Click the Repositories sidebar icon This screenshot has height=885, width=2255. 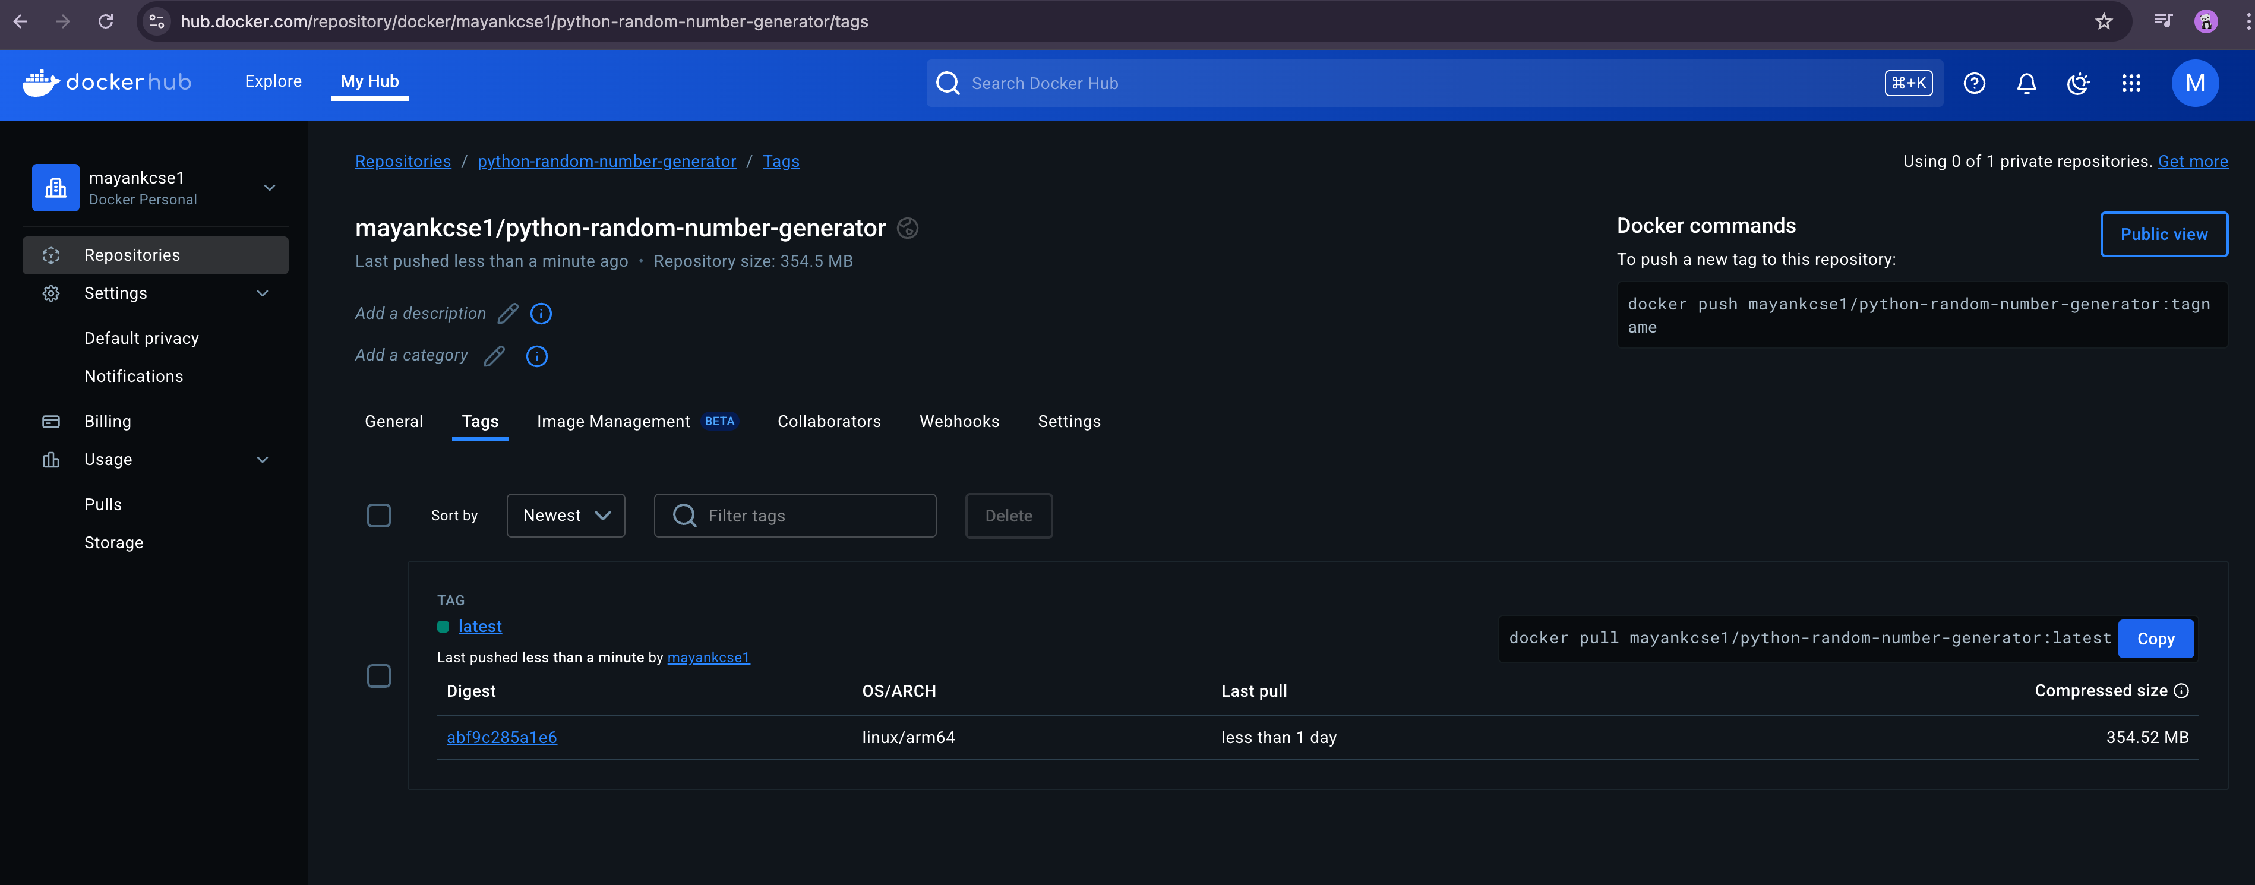click(52, 255)
